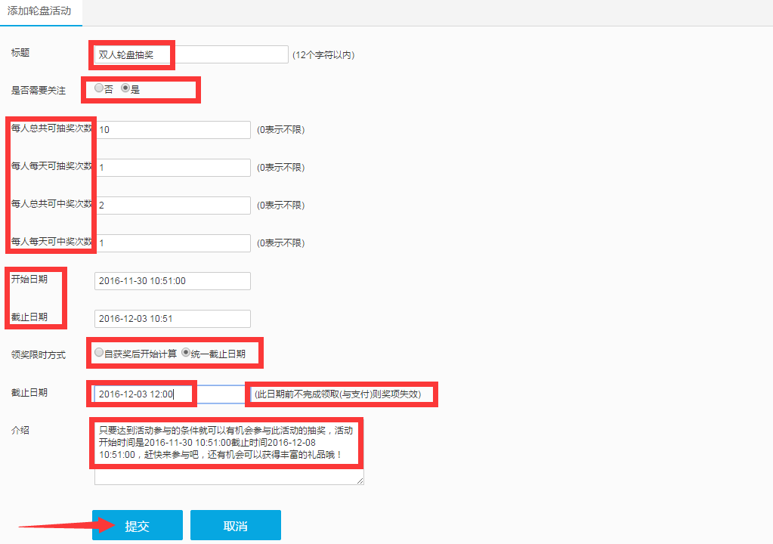Viewport: 773px width, 544px height.
Task: Select 否 for 是否需要关注
Action: pyautogui.click(x=99, y=88)
